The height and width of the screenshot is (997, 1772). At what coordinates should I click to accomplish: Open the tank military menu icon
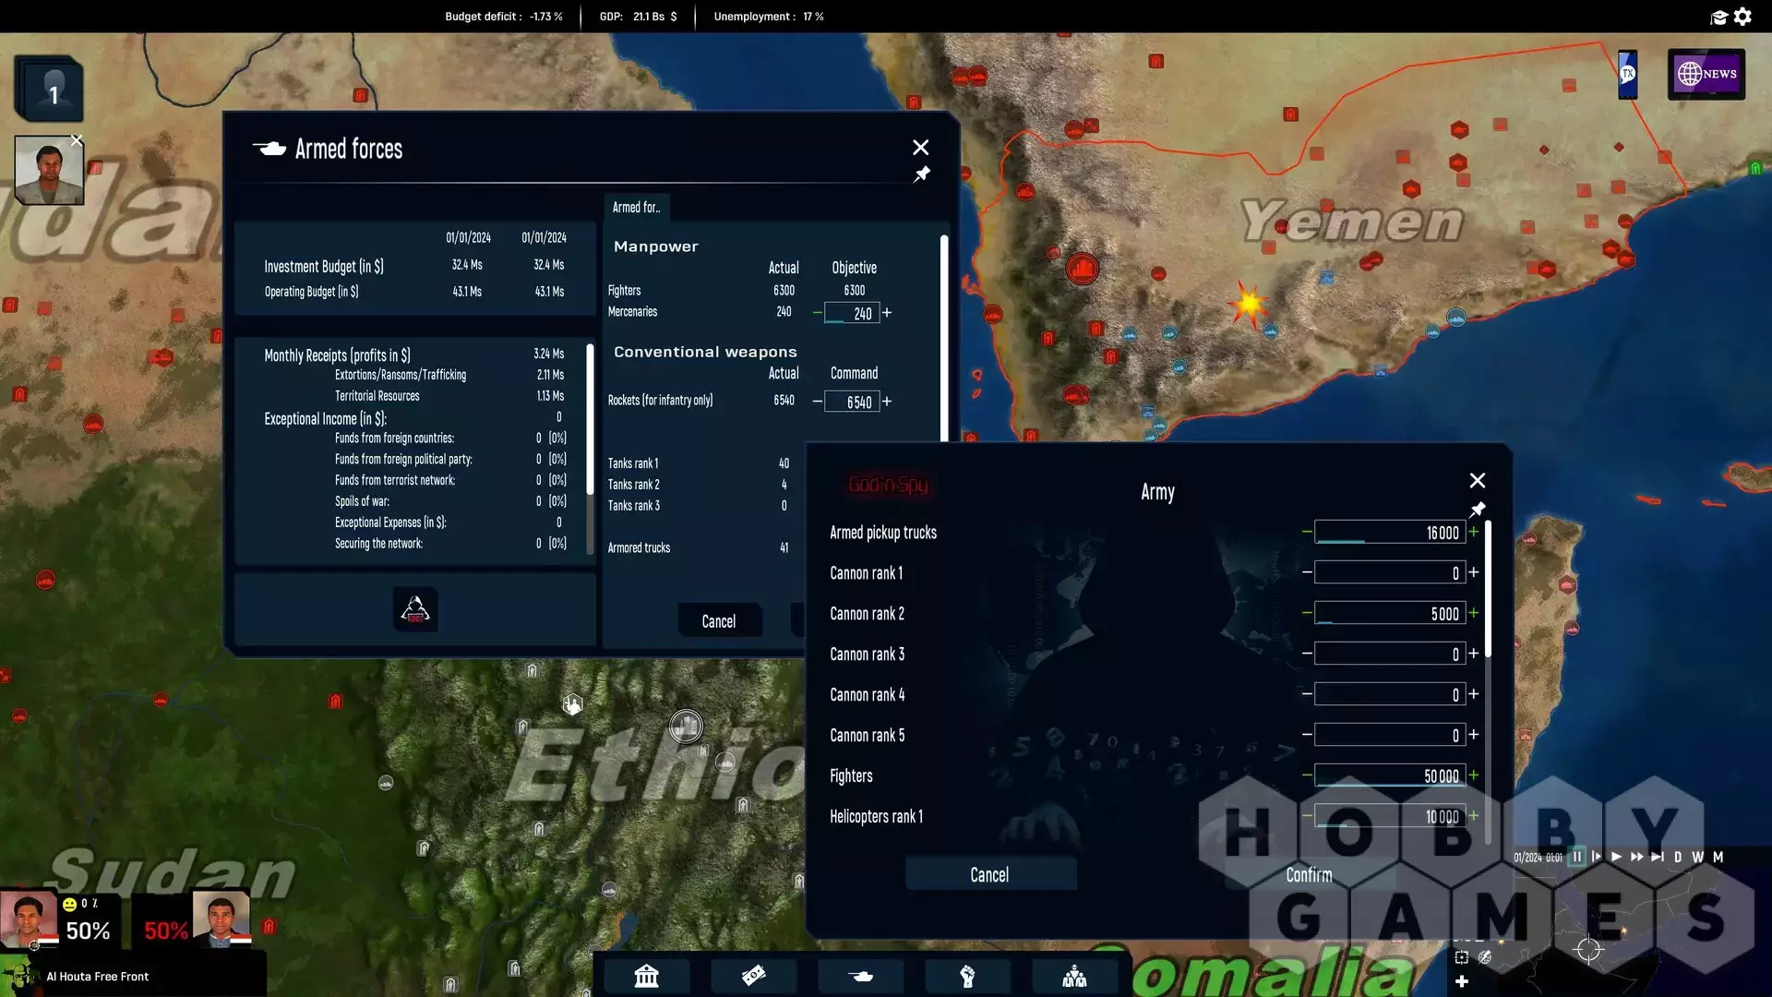(x=861, y=976)
